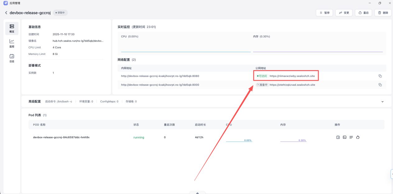Open the 概览 overview sidebar tab
Image resolution: width=393 pixels, height=194 pixels.
click(12, 28)
